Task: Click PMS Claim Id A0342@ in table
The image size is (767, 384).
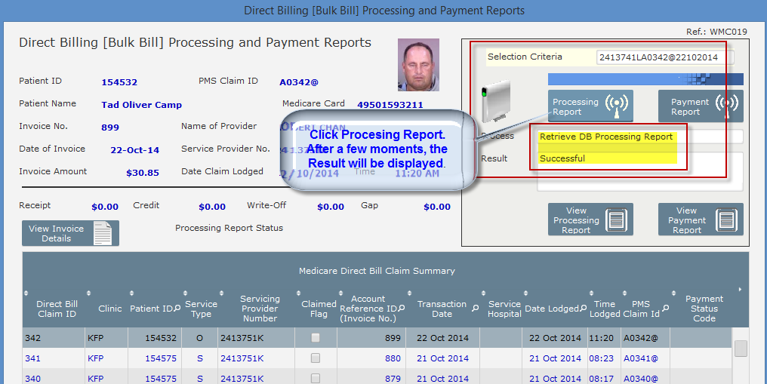Action: 641,337
